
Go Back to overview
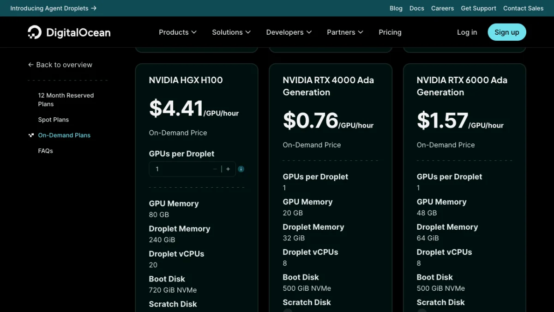pyautogui.click(x=60, y=65)
